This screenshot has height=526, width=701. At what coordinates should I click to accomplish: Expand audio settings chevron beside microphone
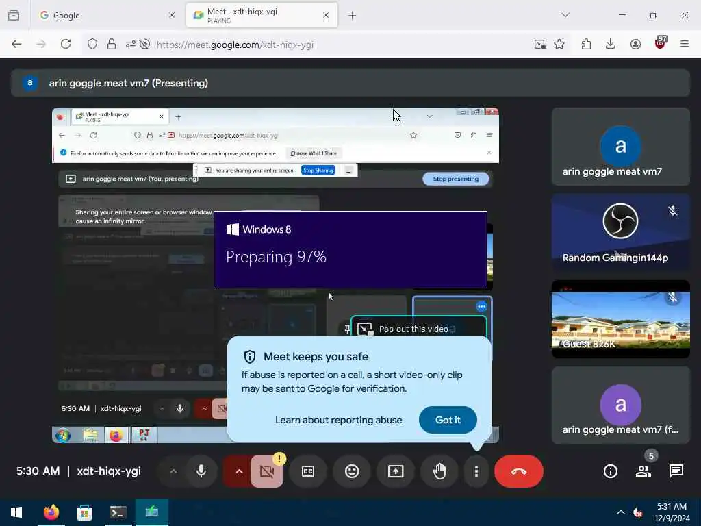coord(173,471)
